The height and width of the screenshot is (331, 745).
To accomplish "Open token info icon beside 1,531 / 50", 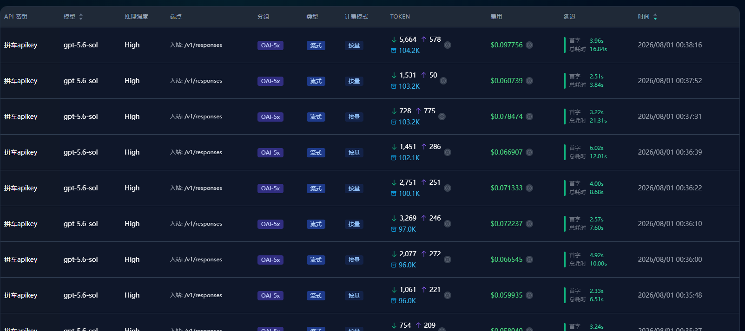I will coord(443,81).
